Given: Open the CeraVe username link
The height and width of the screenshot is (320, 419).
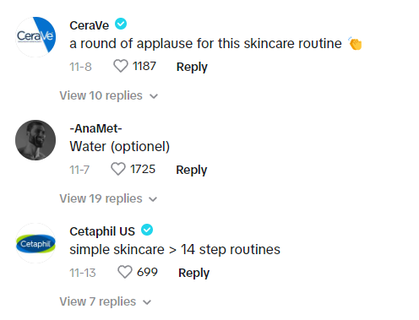Looking at the screenshot, I should 90,25.
